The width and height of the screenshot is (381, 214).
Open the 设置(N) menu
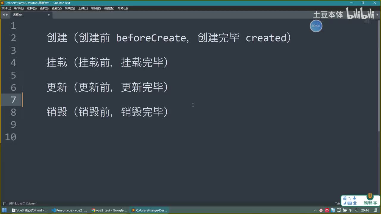[109, 8]
